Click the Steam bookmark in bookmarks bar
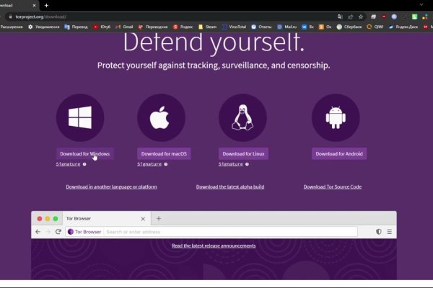Image resolution: width=433 pixels, height=288 pixels. 207,27
